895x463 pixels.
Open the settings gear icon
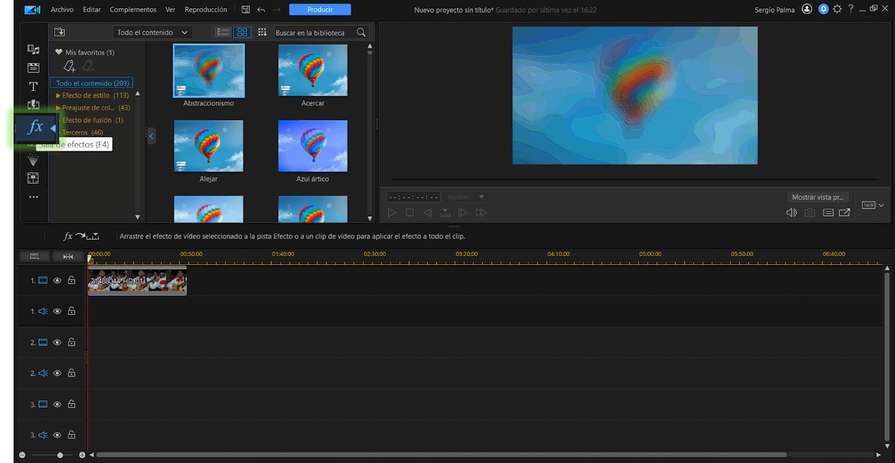837,9
